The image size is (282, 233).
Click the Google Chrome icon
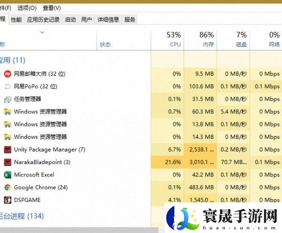[x=7, y=187]
